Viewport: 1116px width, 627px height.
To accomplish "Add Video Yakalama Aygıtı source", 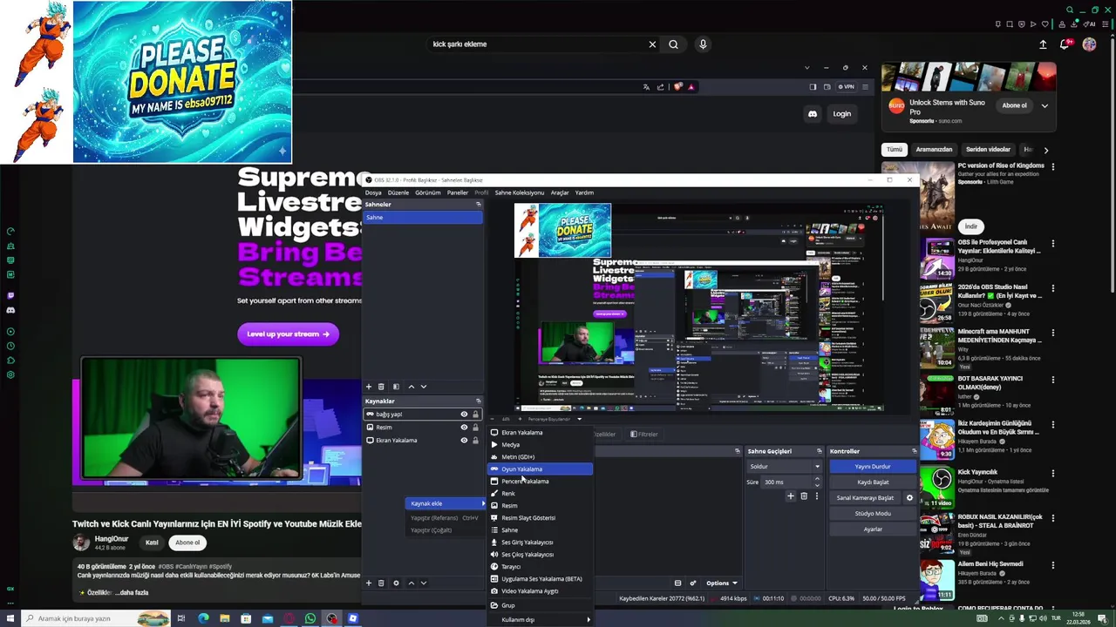I will point(540,590).
